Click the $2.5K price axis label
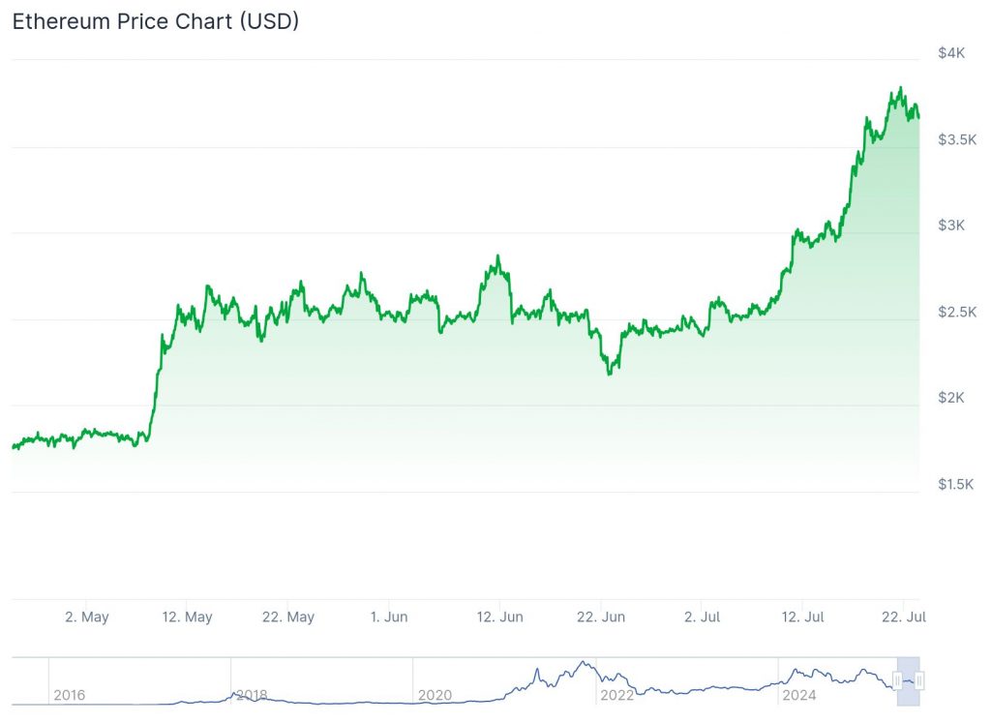 tap(957, 312)
